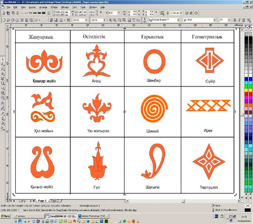The width and height of the screenshot is (253, 224).
Task: Expand the Default Graphic style list
Action: 178,20
